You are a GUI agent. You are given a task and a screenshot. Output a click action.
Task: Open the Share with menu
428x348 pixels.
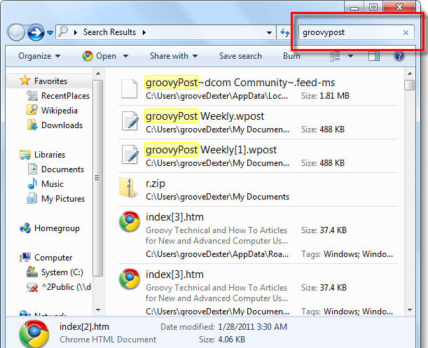click(174, 56)
